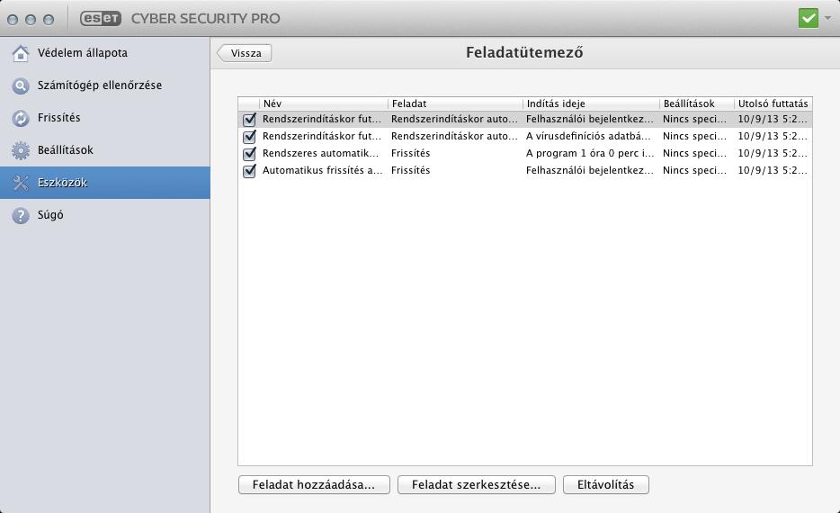Click the green protection status checkmark icon

[809, 18]
